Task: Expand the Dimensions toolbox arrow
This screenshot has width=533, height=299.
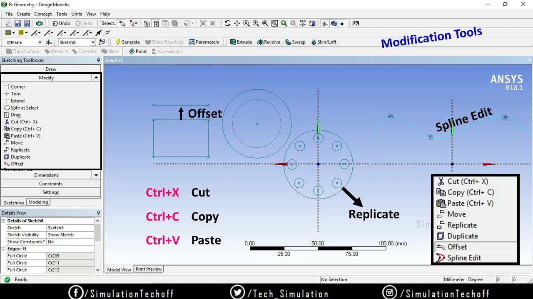Action: pos(96,175)
